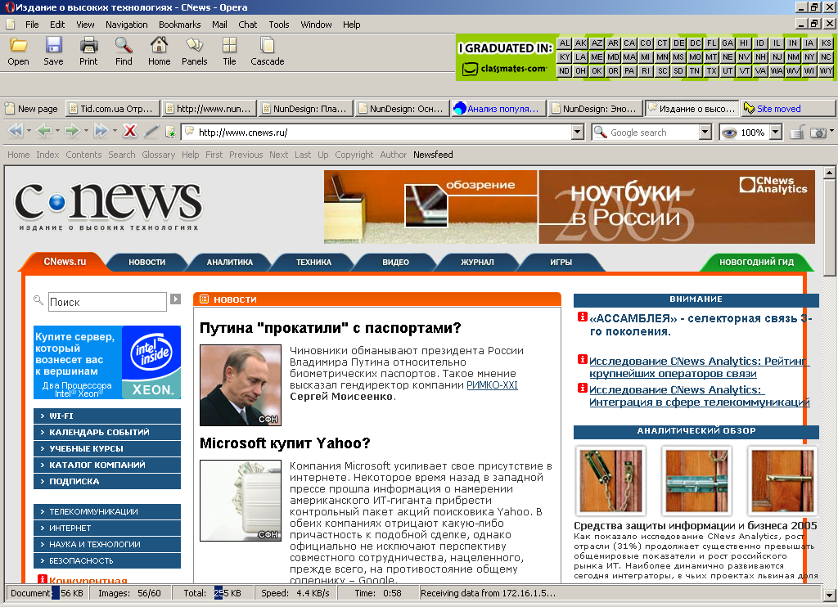Click inside the Поиск search field

tap(107, 302)
